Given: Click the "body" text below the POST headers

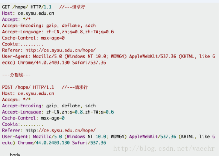Looking at the screenshot, I should point(15,154).
